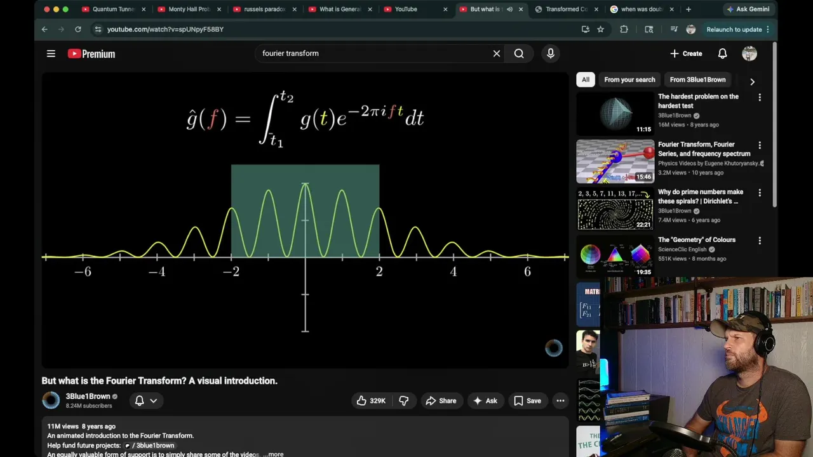Open prime numbers spirals video thumbnail
Image resolution: width=813 pixels, height=457 pixels.
coord(615,209)
